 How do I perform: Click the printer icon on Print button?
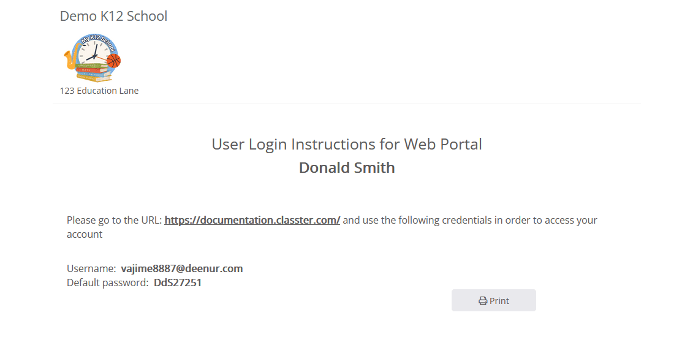click(483, 300)
